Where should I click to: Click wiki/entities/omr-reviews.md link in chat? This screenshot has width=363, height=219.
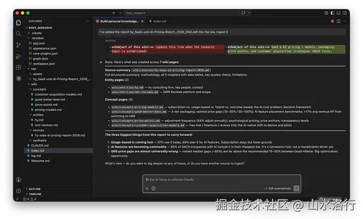coord(135,92)
